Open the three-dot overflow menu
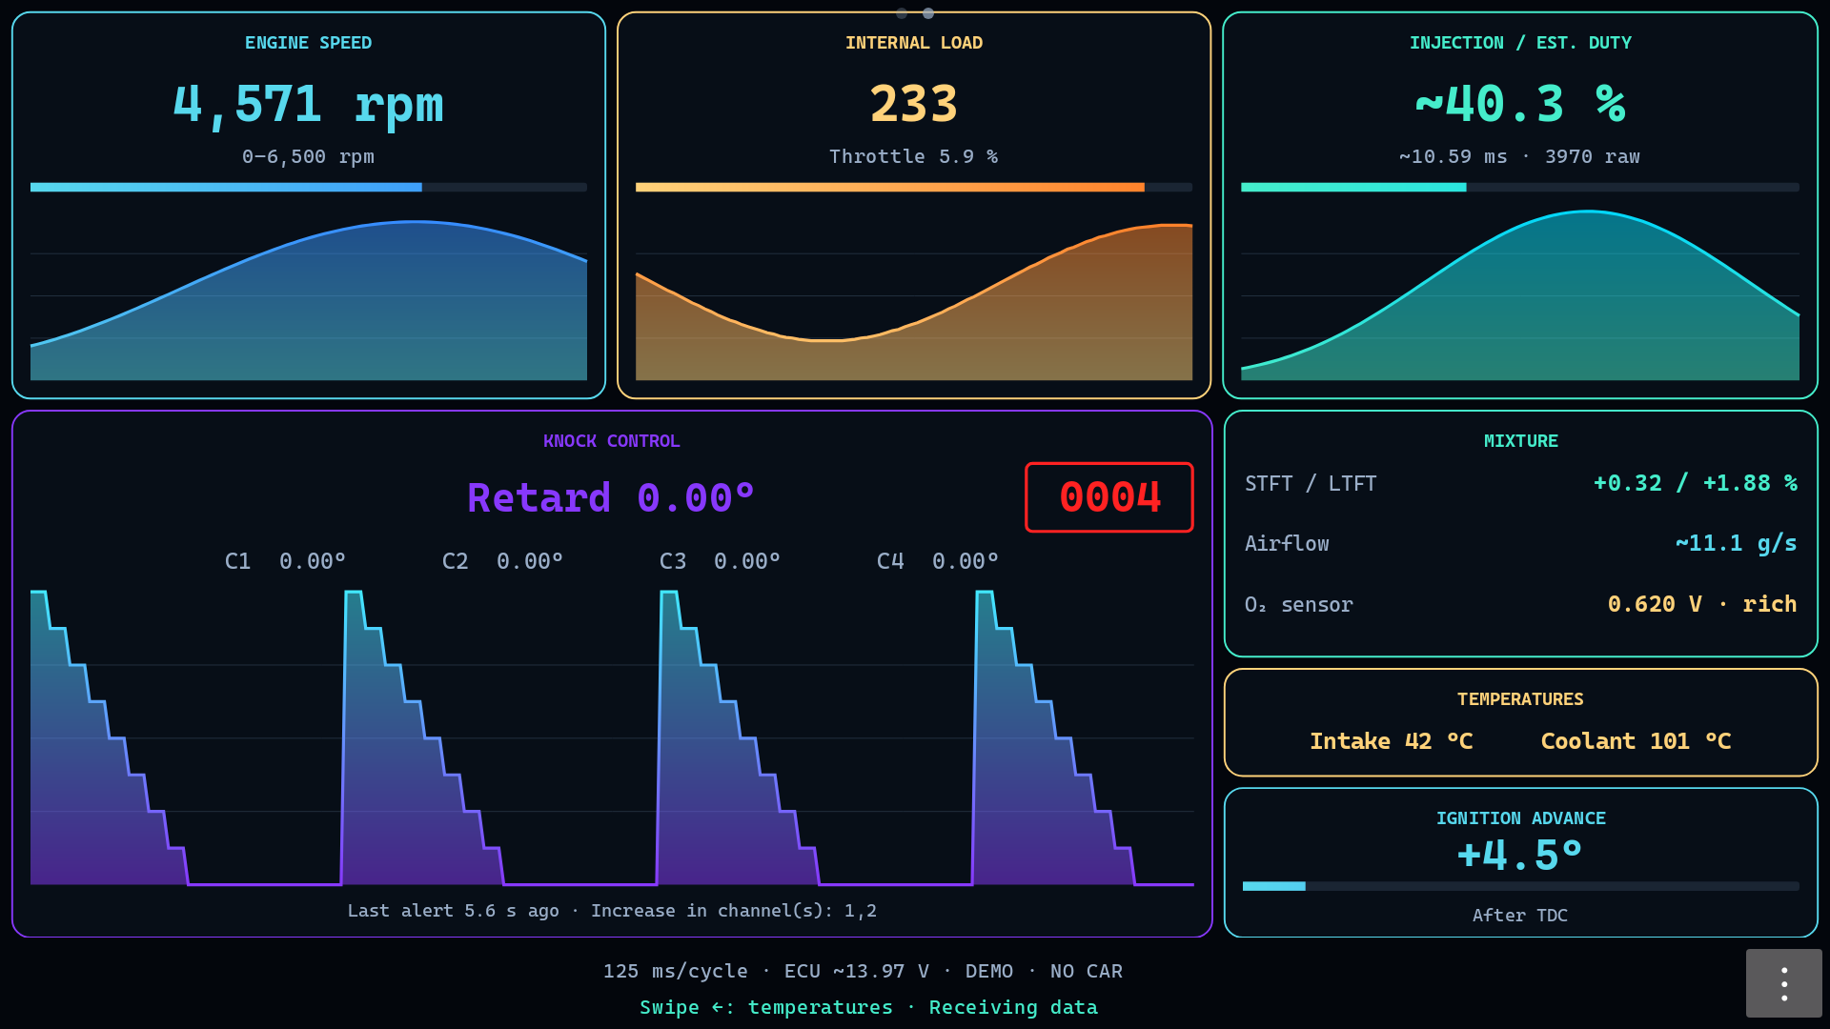 coord(1783,982)
